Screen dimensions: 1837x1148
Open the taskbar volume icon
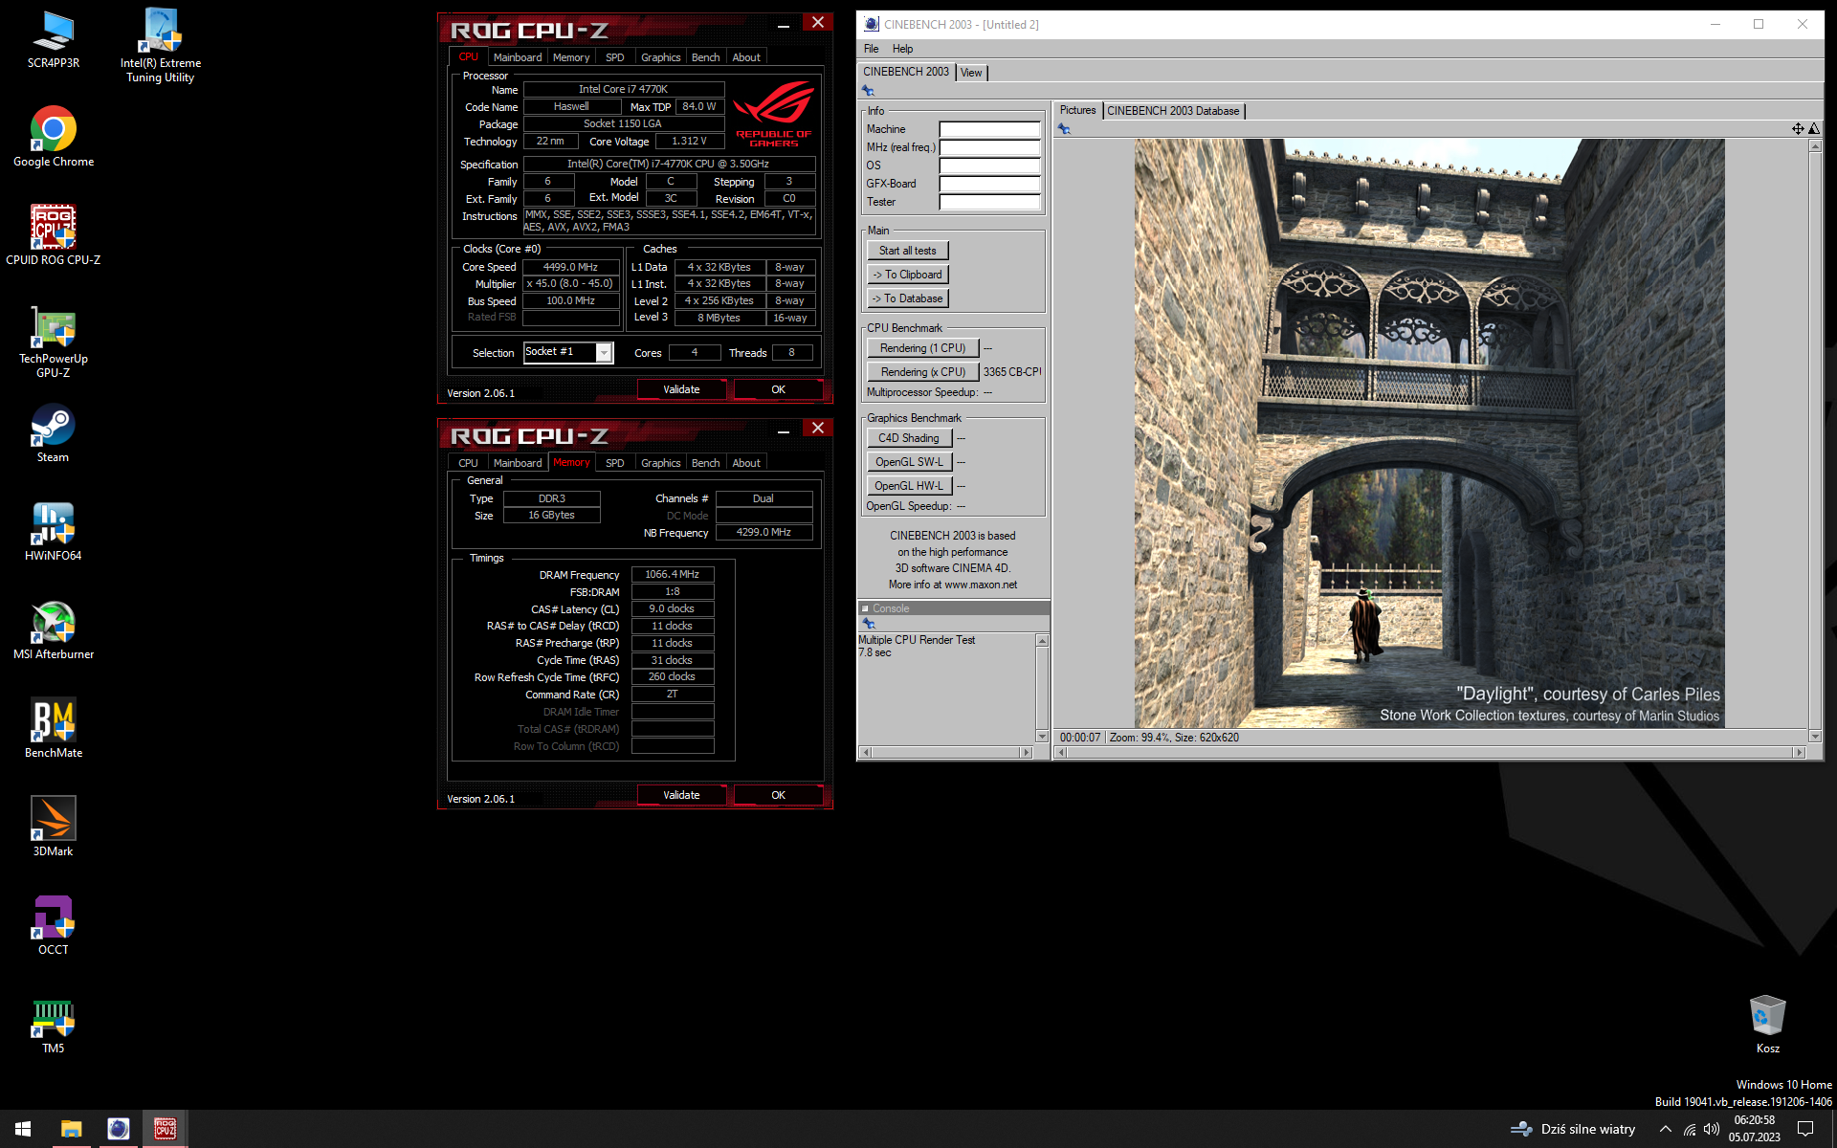[1712, 1129]
